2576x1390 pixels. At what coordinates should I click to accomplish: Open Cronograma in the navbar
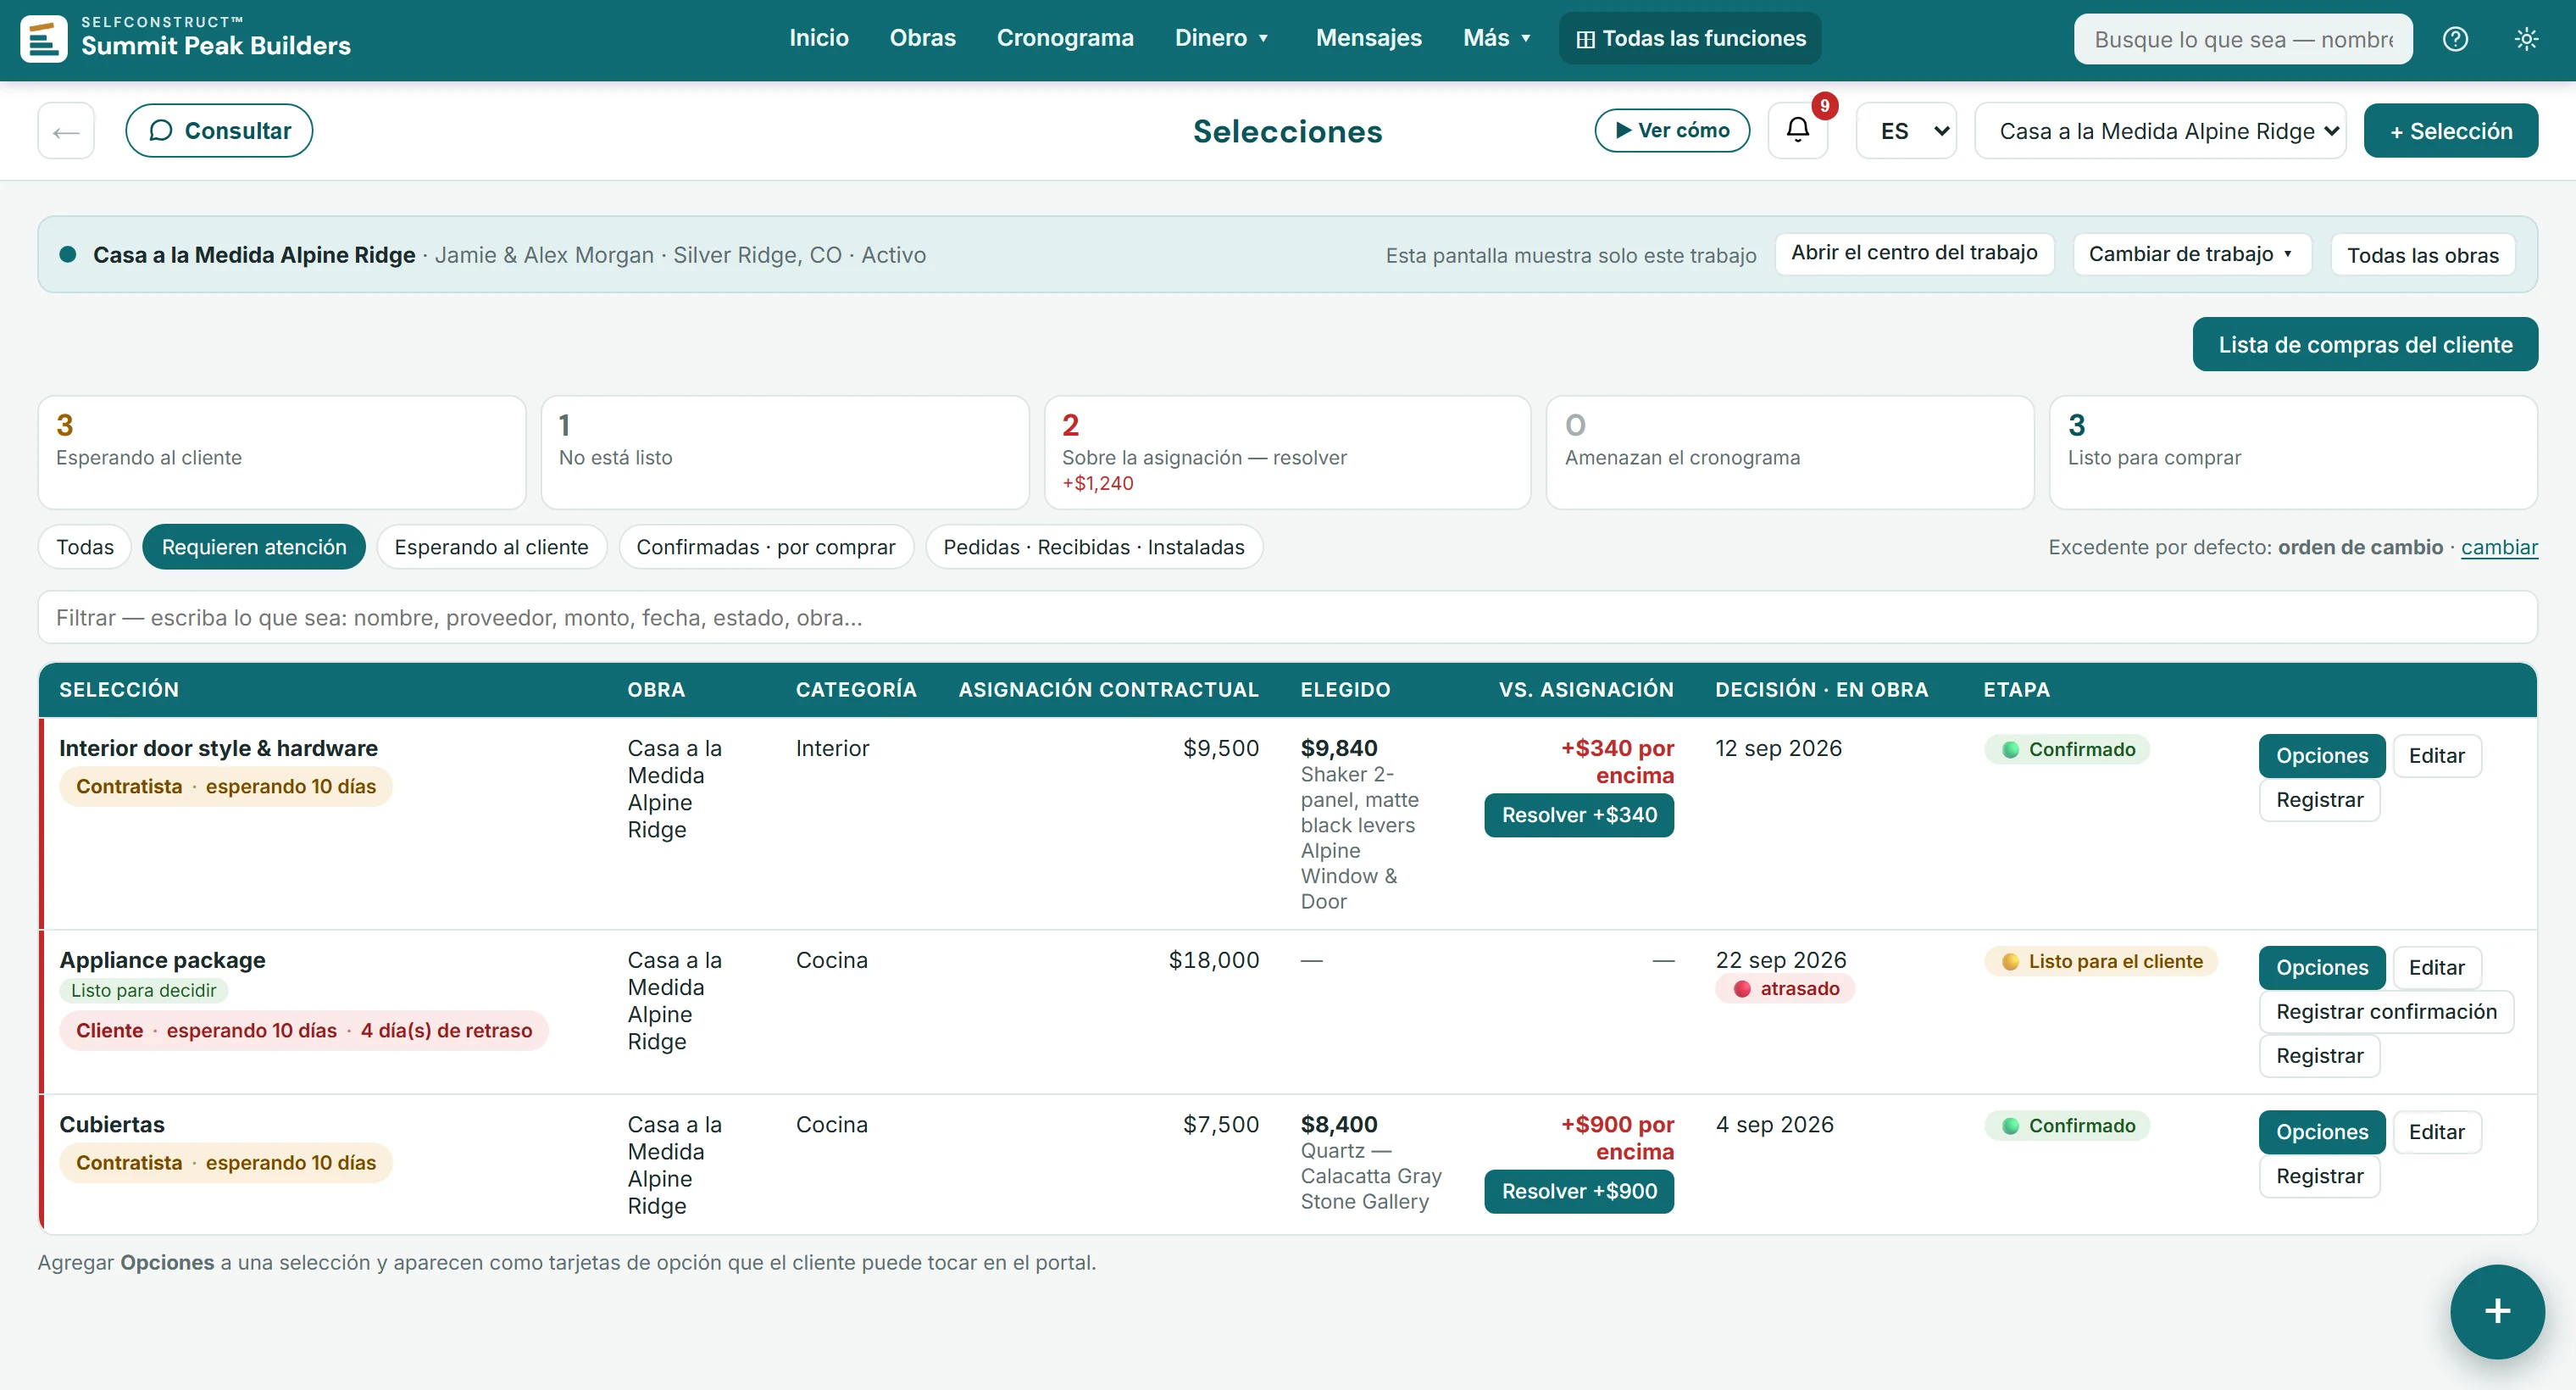click(x=1065, y=38)
